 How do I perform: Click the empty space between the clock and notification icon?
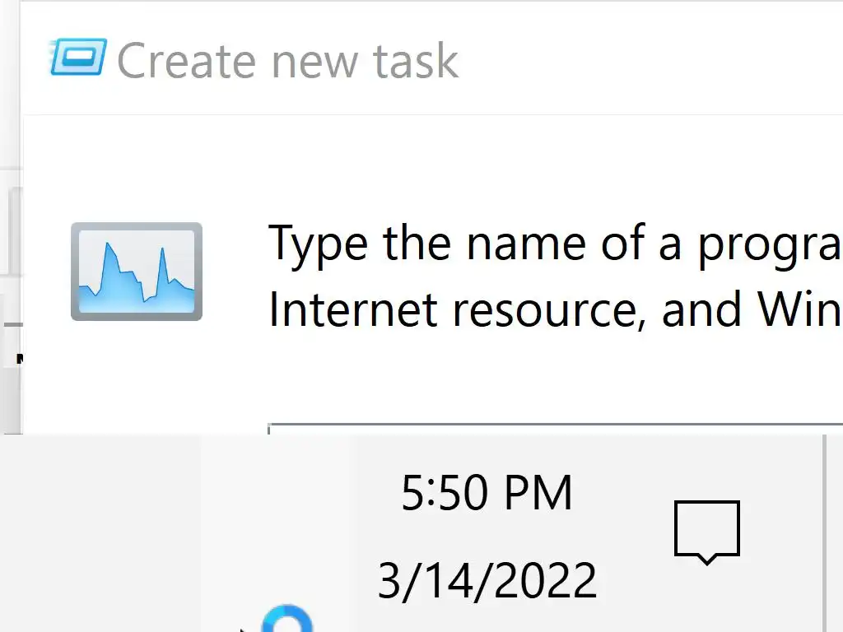pyautogui.click(x=626, y=533)
